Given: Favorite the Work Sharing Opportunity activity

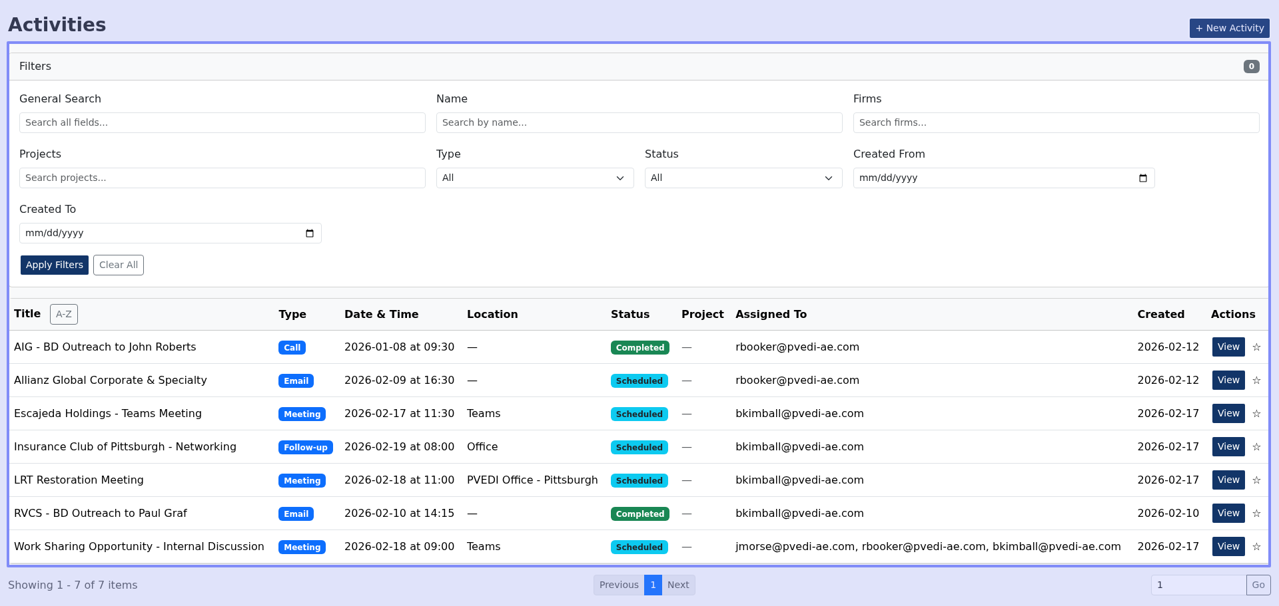Looking at the screenshot, I should (x=1256, y=547).
